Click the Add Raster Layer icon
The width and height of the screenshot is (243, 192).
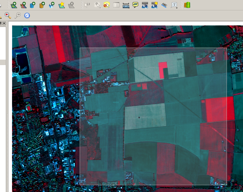click(x=23, y=5)
